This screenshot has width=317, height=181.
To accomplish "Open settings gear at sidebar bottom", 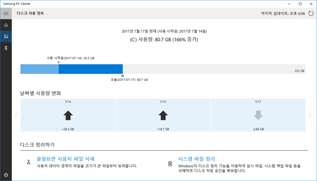I will (6, 175).
